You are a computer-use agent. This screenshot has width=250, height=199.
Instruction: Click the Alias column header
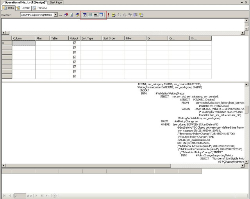pyautogui.click(x=43, y=38)
